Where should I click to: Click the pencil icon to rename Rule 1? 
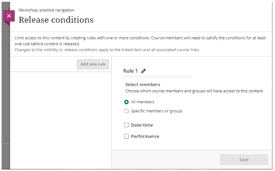(144, 71)
